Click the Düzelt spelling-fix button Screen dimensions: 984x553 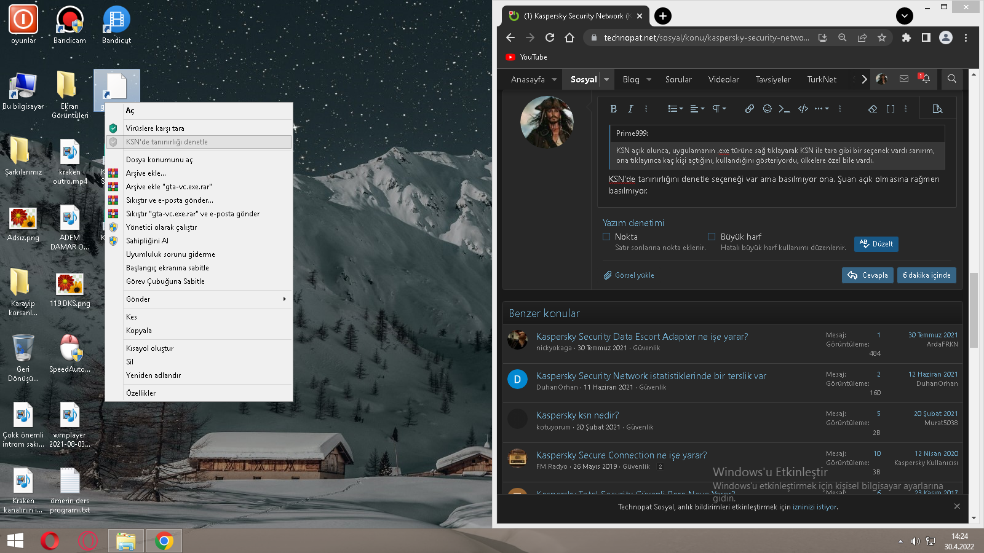point(876,244)
